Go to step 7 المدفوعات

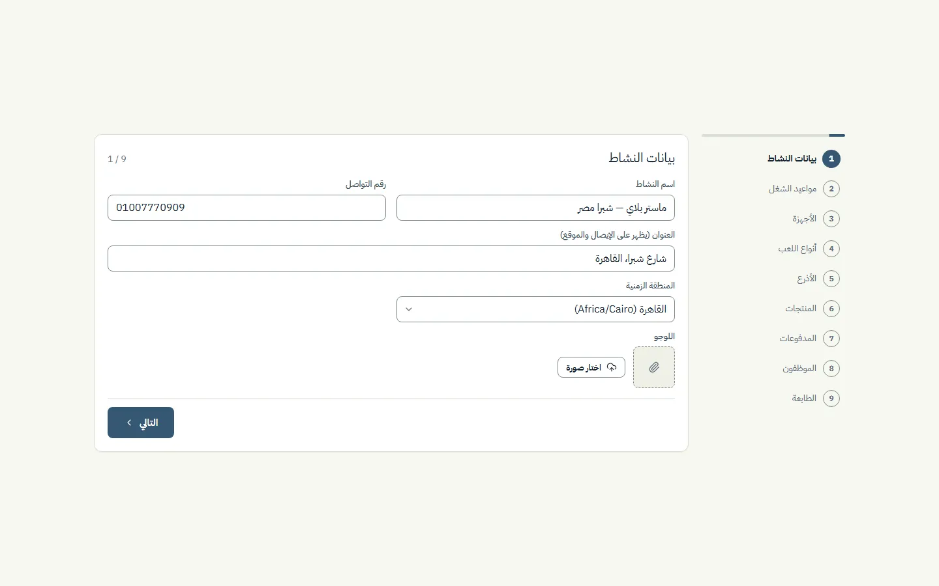tap(809, 339)
